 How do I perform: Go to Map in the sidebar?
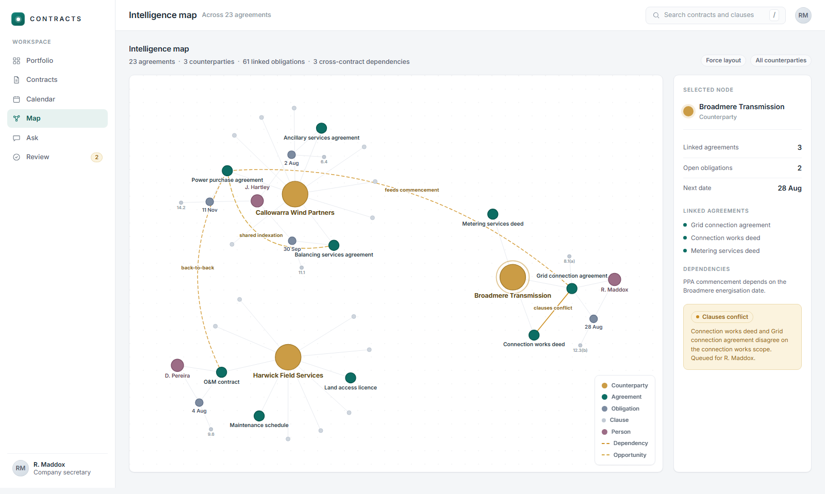tap(57, 118)
